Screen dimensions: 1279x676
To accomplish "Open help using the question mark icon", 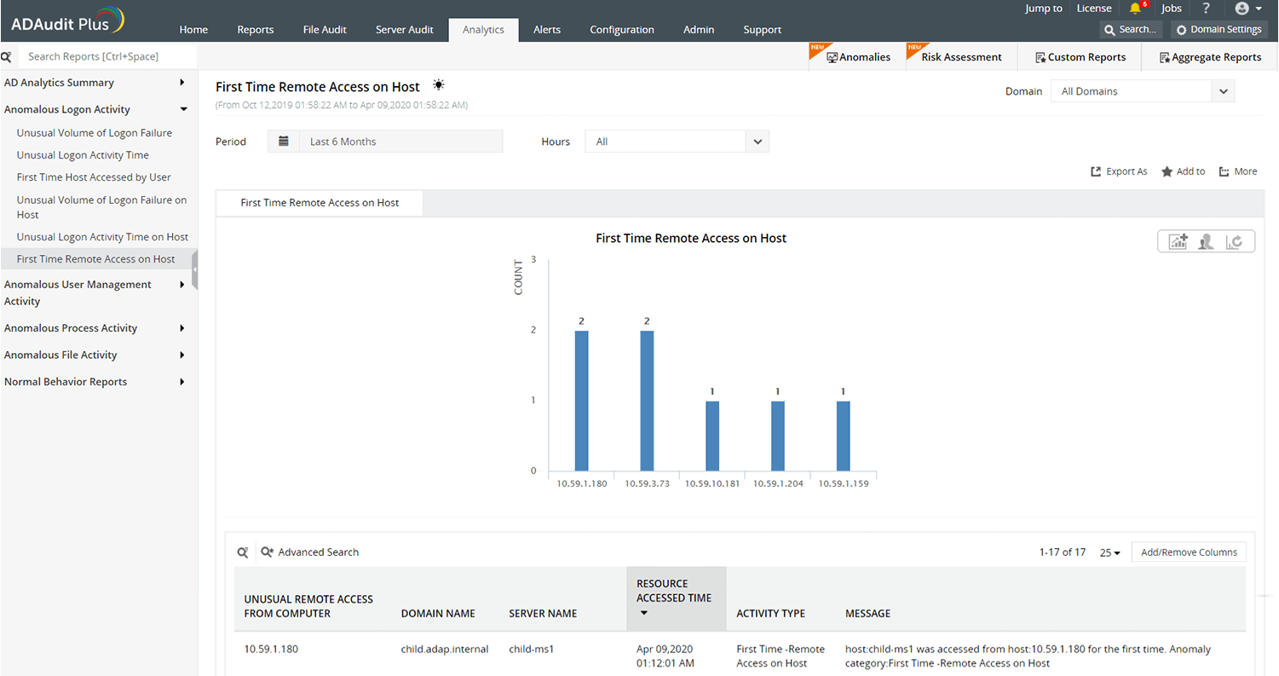I will (1207, 8).
